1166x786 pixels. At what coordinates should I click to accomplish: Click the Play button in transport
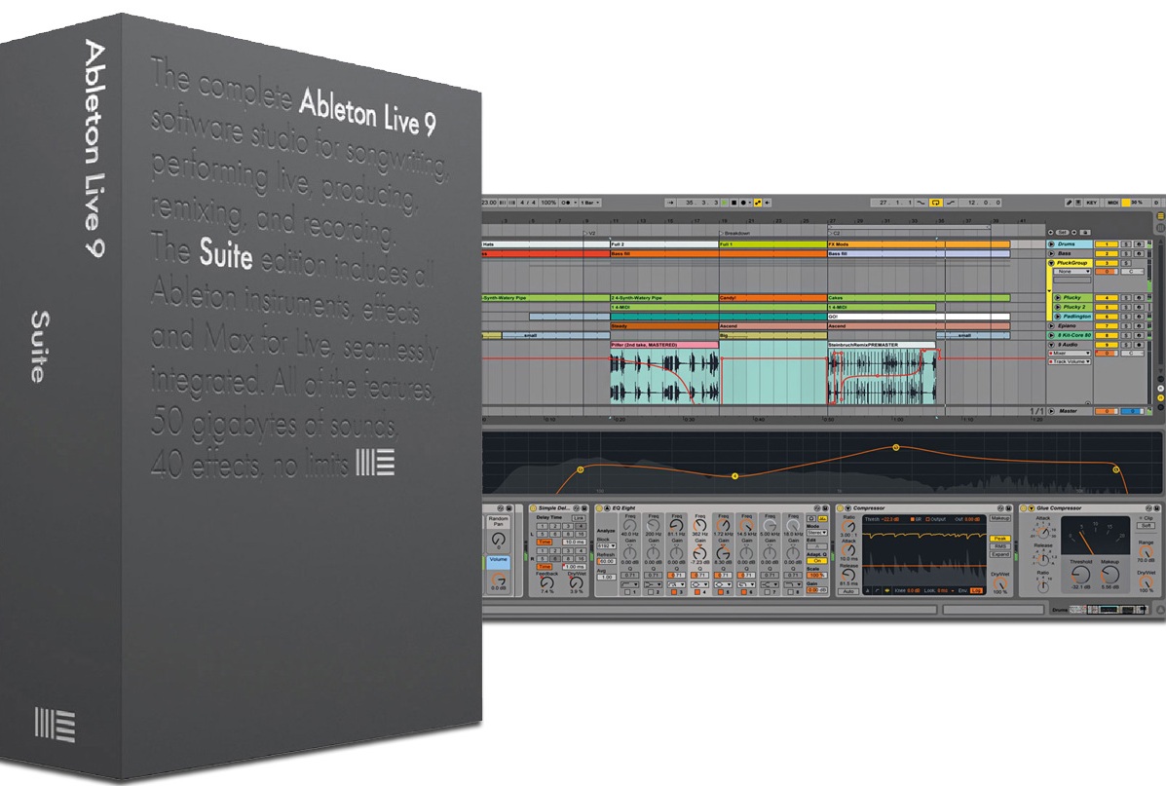click(x=725, y=203)
